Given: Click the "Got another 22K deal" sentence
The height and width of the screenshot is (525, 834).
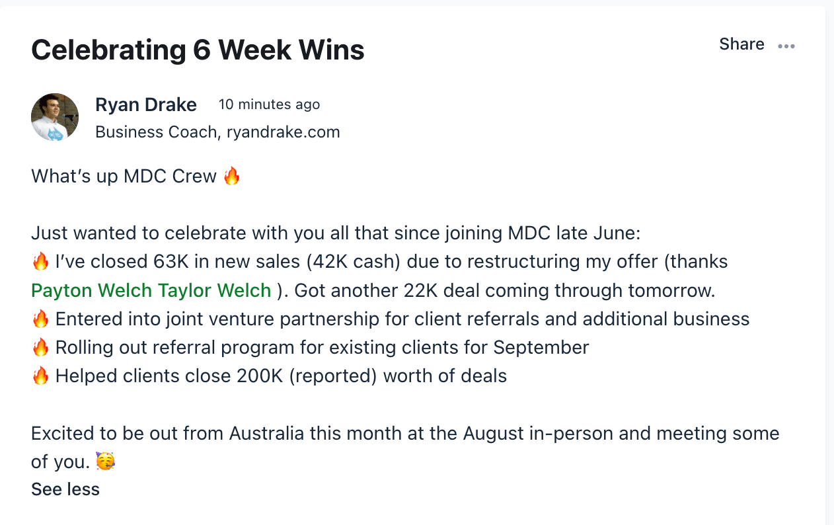Looking at the screenshot, I should [504, 290].
